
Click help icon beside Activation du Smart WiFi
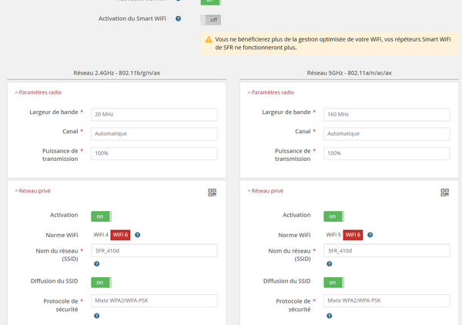179,18
